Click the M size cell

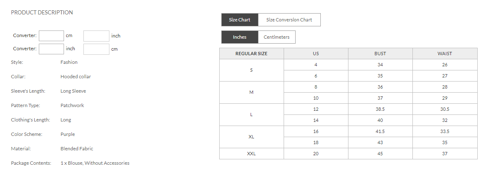point(251,92)
